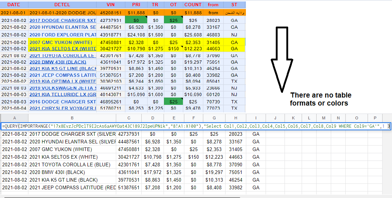Click the horizontal scrollbar at the bottom

122,197
